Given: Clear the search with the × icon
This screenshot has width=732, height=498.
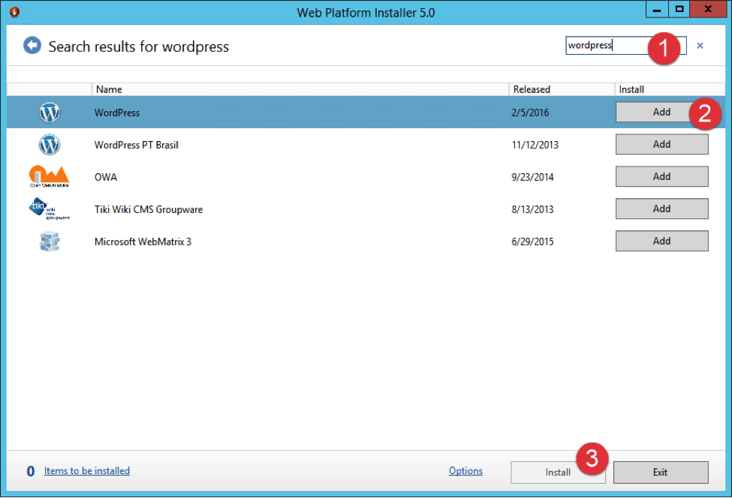Looking at the screenshot, I should tap(700, 45).
